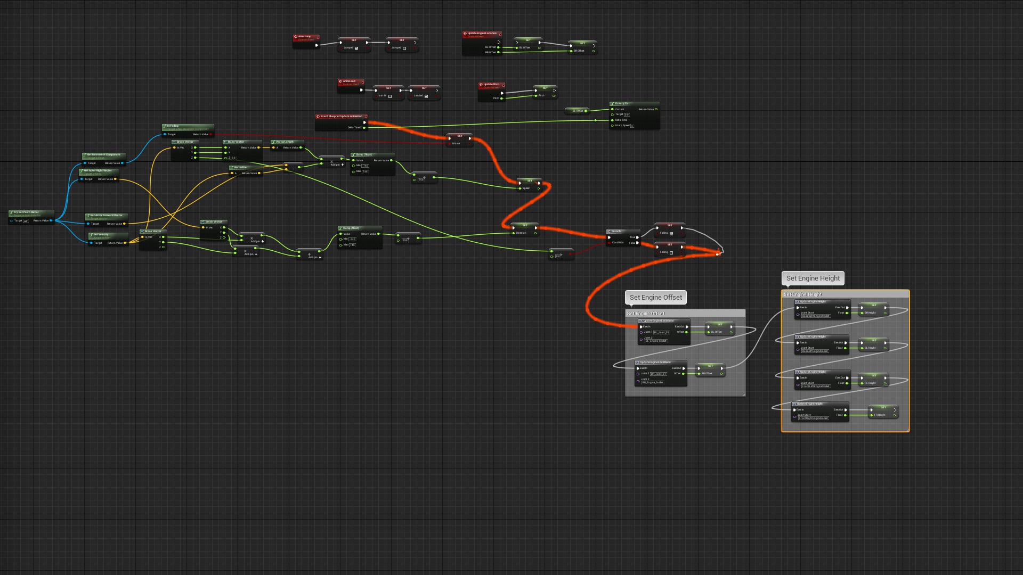
Task: Click the Finterp To function node
Action: (621, 103)
